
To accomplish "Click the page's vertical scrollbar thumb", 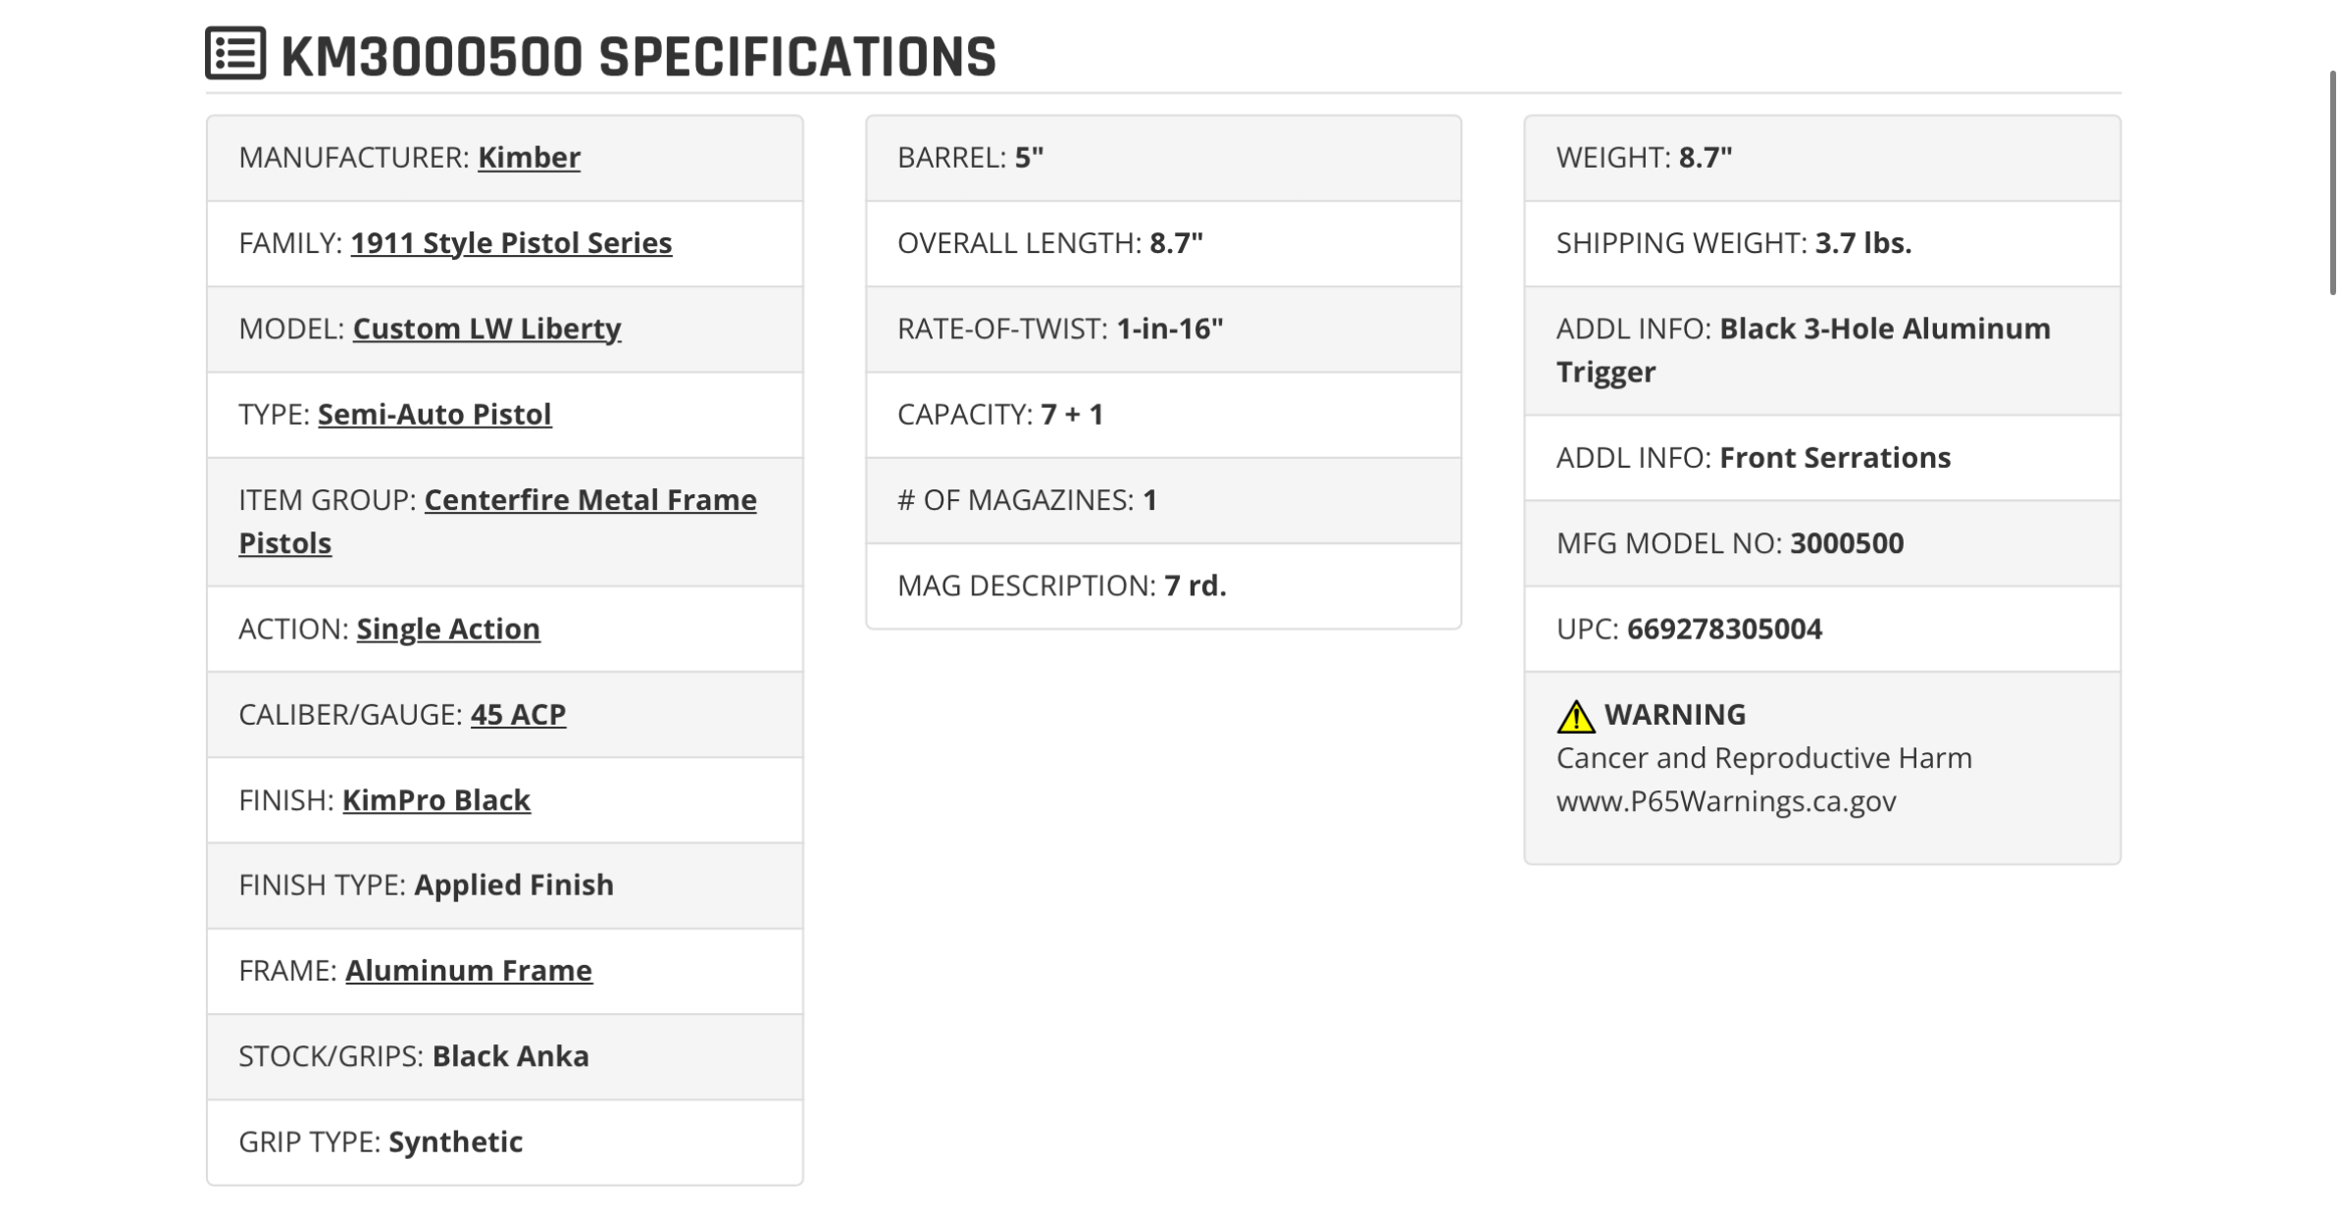I will tap(2334, 182).
